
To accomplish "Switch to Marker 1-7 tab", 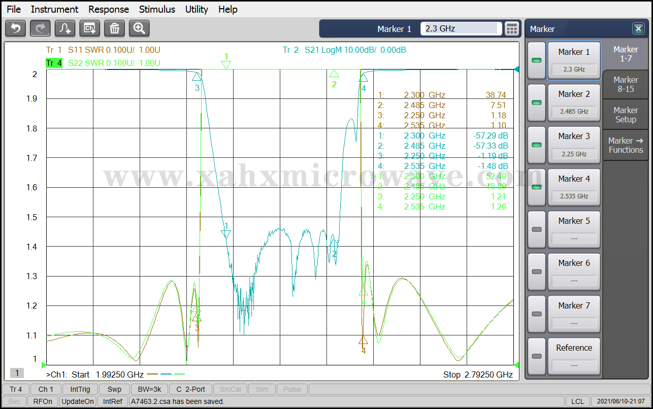I will (x=626, y=54).
